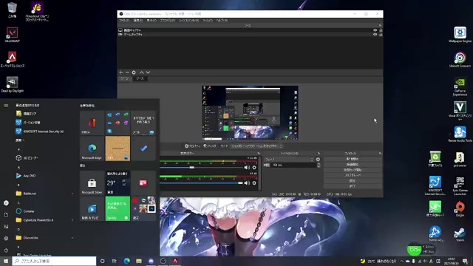Add a new source with plus icon
473x266 pixels.
tap(120, 72)
